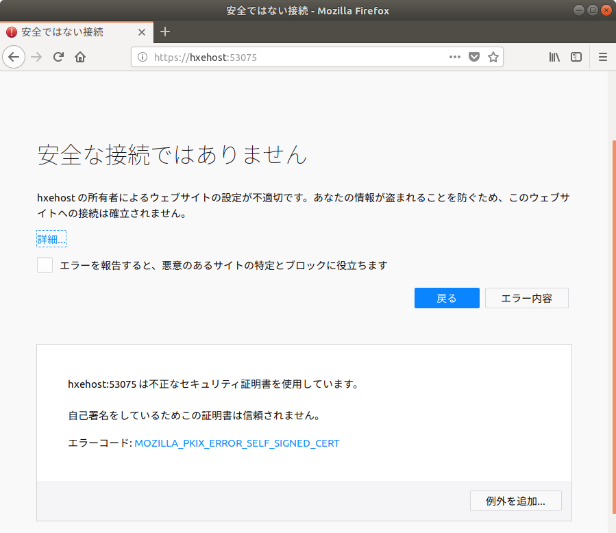
Task: Open the Library panel icon
Action: [x=554, y=57]
